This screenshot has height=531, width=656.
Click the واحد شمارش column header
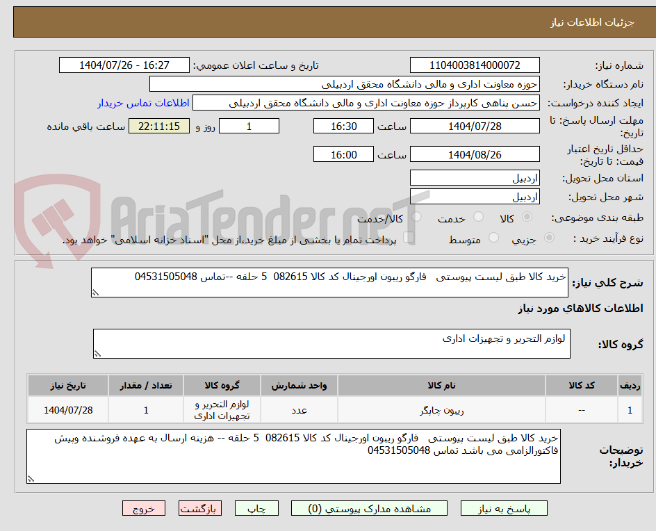point(299,385)
